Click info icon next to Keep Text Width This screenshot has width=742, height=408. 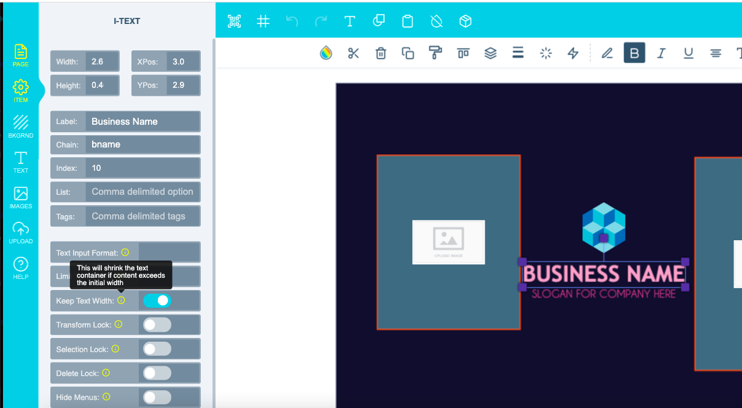[121, 300]
